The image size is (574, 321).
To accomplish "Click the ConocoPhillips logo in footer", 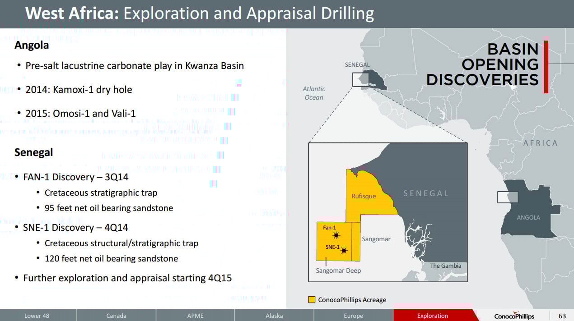I will [x=514, y=316].
